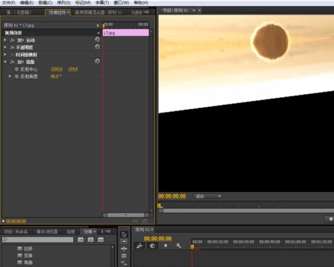Image resolution: width=334 pixels, height=267 pixels.
Task: Open timeline display settings wrench
Action: [178, 245]
